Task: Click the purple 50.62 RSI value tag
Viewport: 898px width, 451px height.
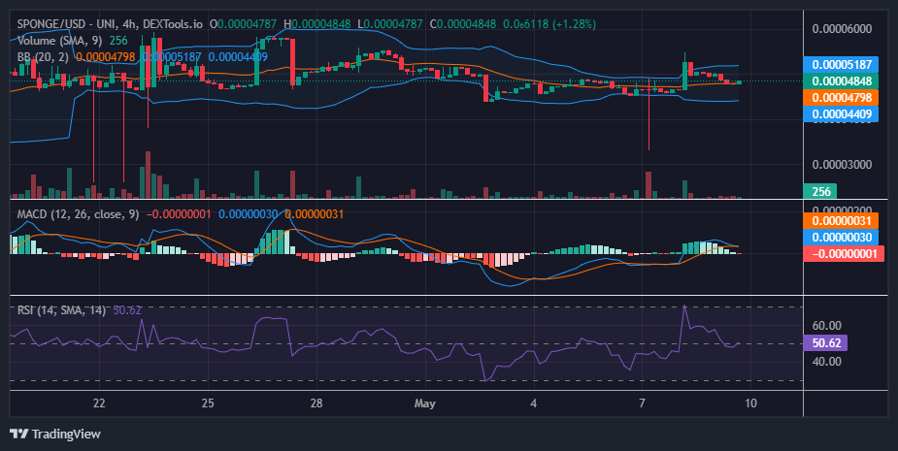Action: [825, 343]
